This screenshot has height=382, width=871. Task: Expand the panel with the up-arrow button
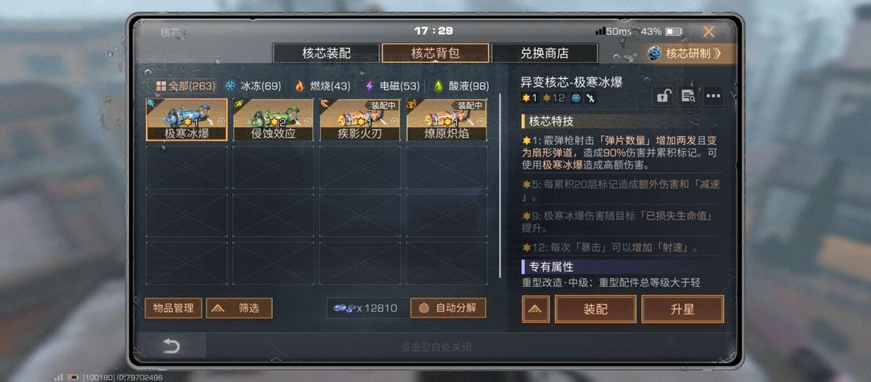536,309
